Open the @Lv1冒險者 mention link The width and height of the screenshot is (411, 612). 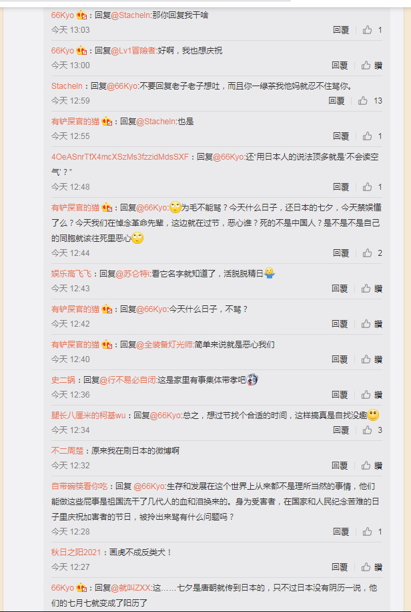pos(133,51)
